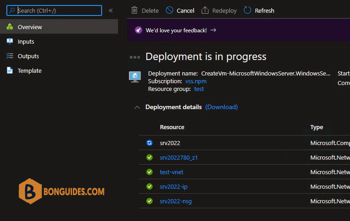Viewport: 350px width, 221px height.
Task: Download the deployment details
Action: click(x=221, y=107)
